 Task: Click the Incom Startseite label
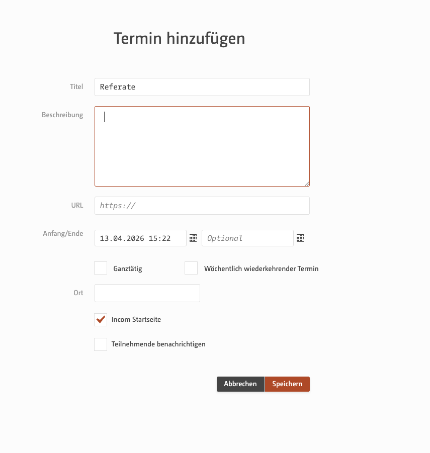pyautogui.click(x=136, y=320)
